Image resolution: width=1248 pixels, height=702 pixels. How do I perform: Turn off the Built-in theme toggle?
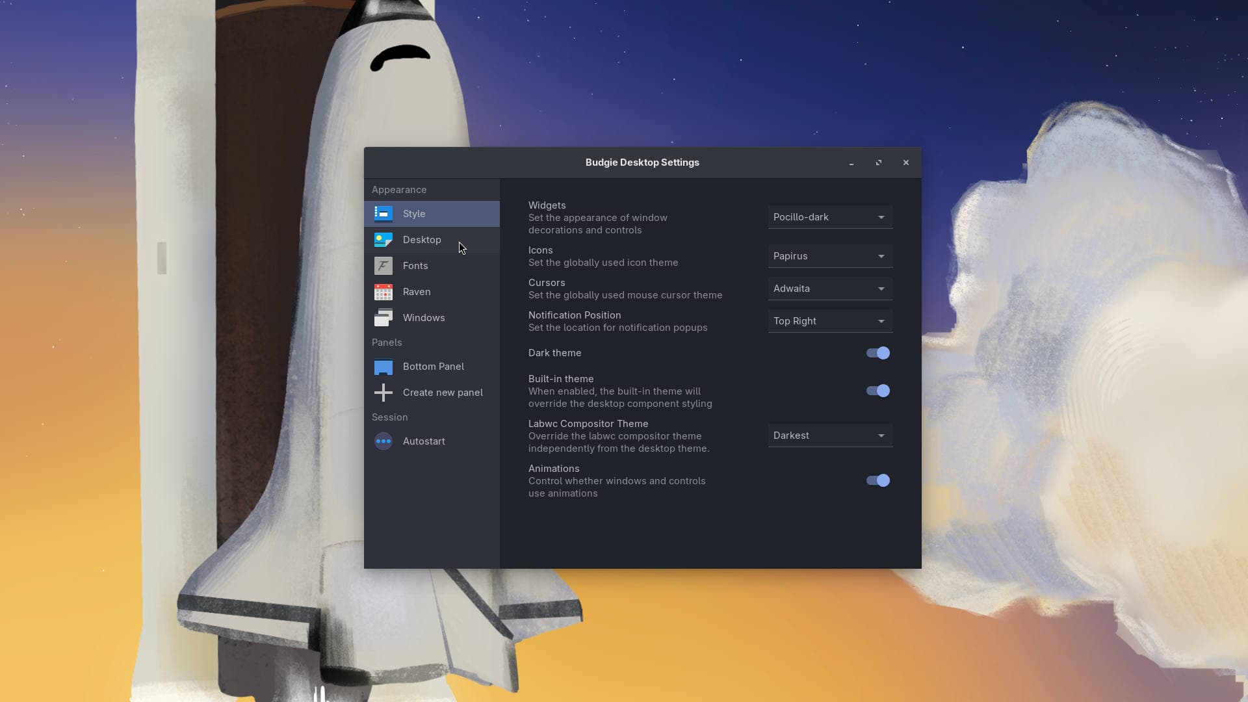(x=877, y=391)
